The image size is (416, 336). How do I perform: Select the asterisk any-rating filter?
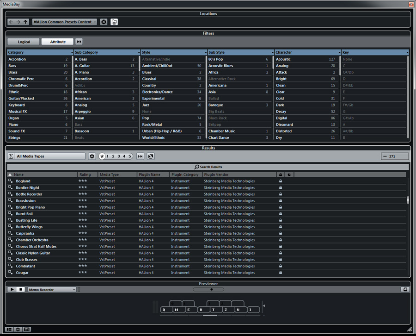point(102,156)
